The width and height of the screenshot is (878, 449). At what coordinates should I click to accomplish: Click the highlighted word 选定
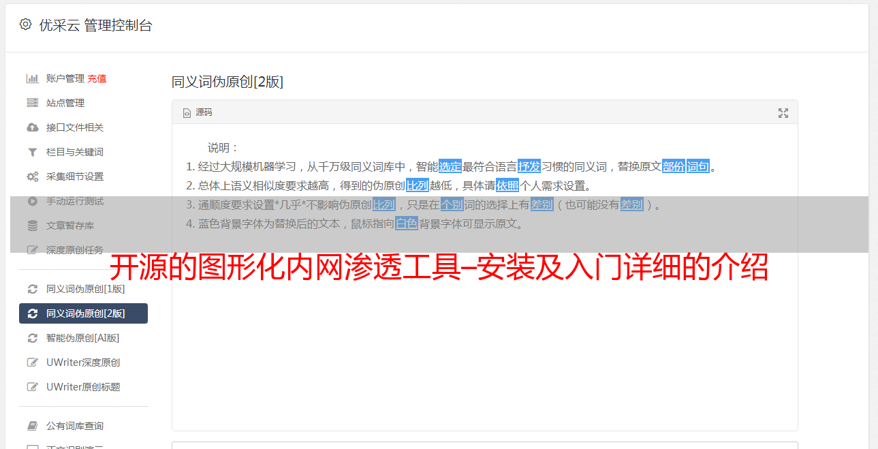(450, 166)
